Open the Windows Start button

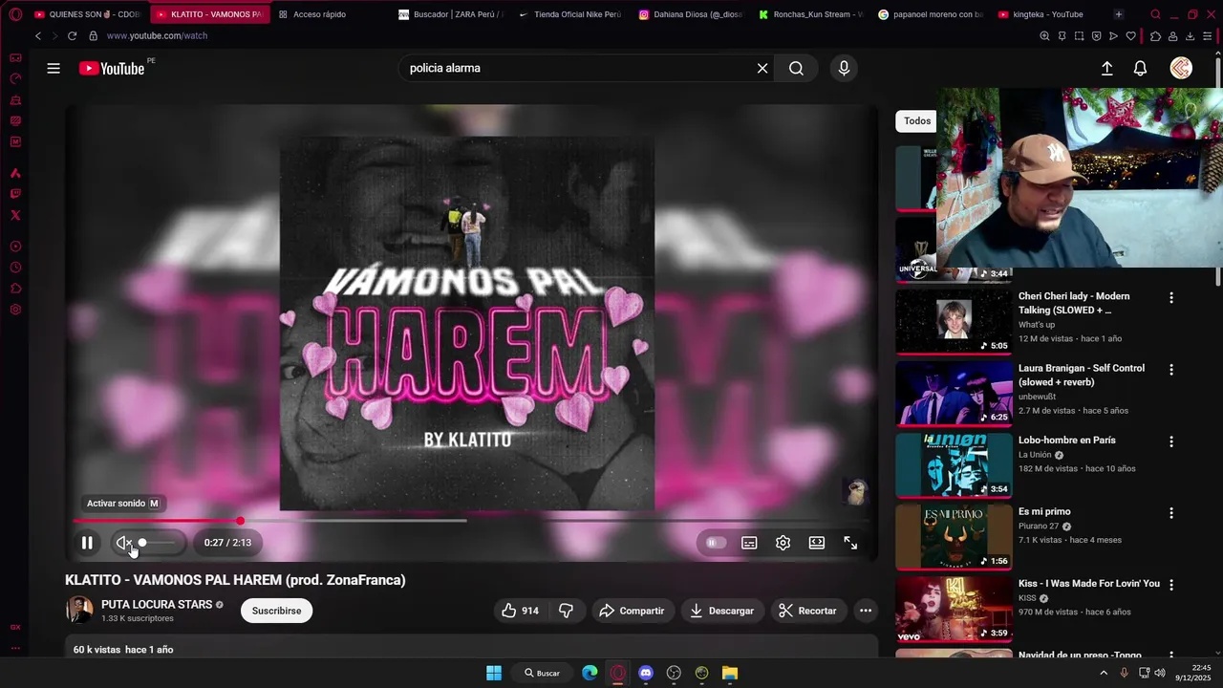tap(494, 673)
